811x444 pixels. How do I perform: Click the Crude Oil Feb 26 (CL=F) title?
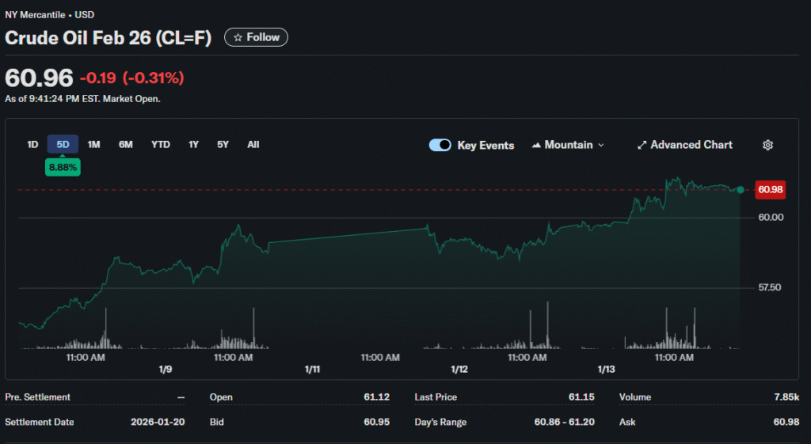[109, 38]
